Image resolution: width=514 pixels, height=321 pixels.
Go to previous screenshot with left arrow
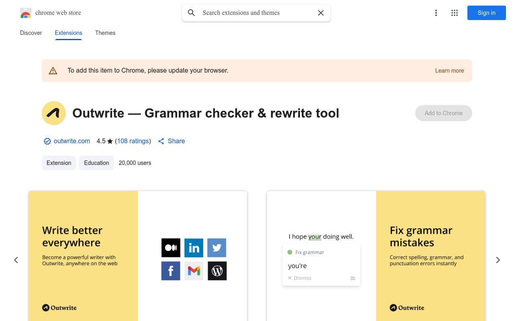pos(16,260)
